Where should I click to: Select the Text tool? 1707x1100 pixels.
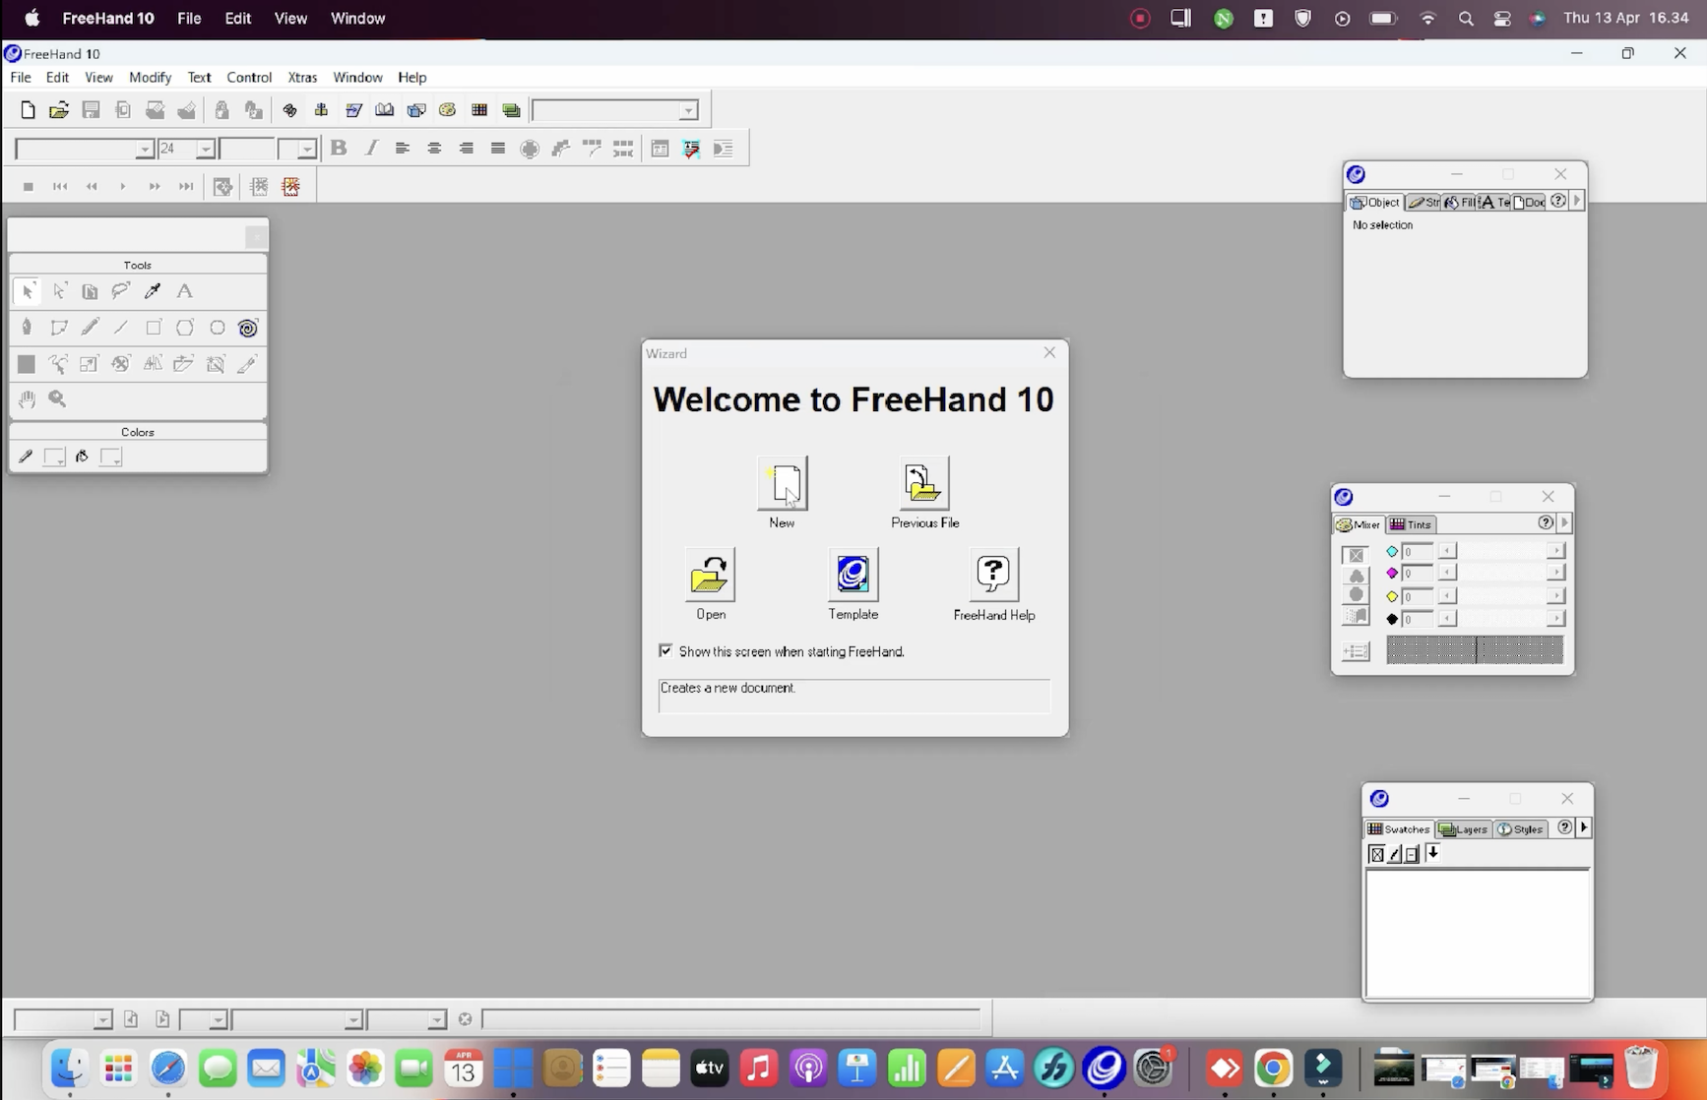click(x=185, y=291)
